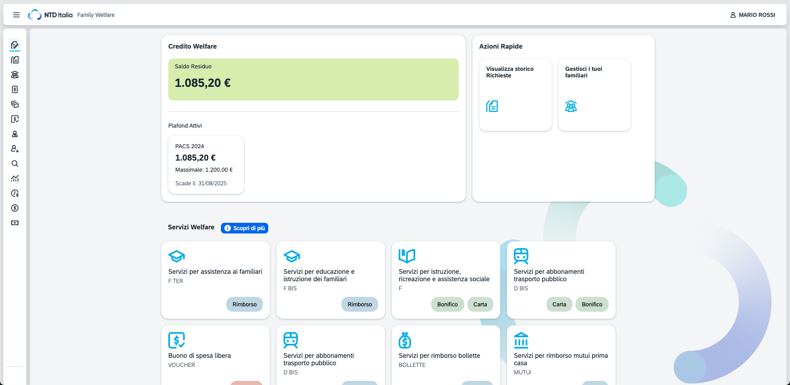Open Gestisci i tuoi familiari card
Image resolution: width=790 pixels, height=385 pixels.
595,95
